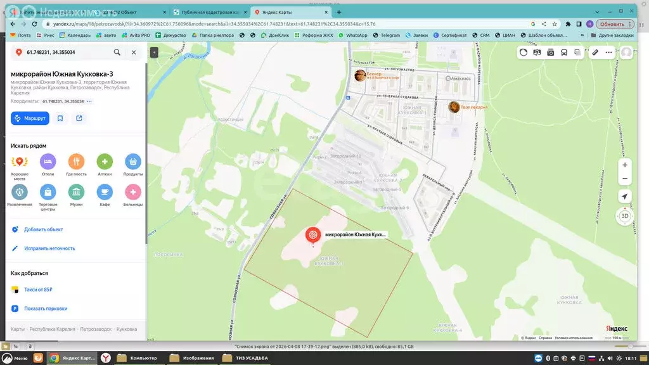Click the locate-me arrow button on the map
Viewport: 649px width, 365px height.
point(625,196)
